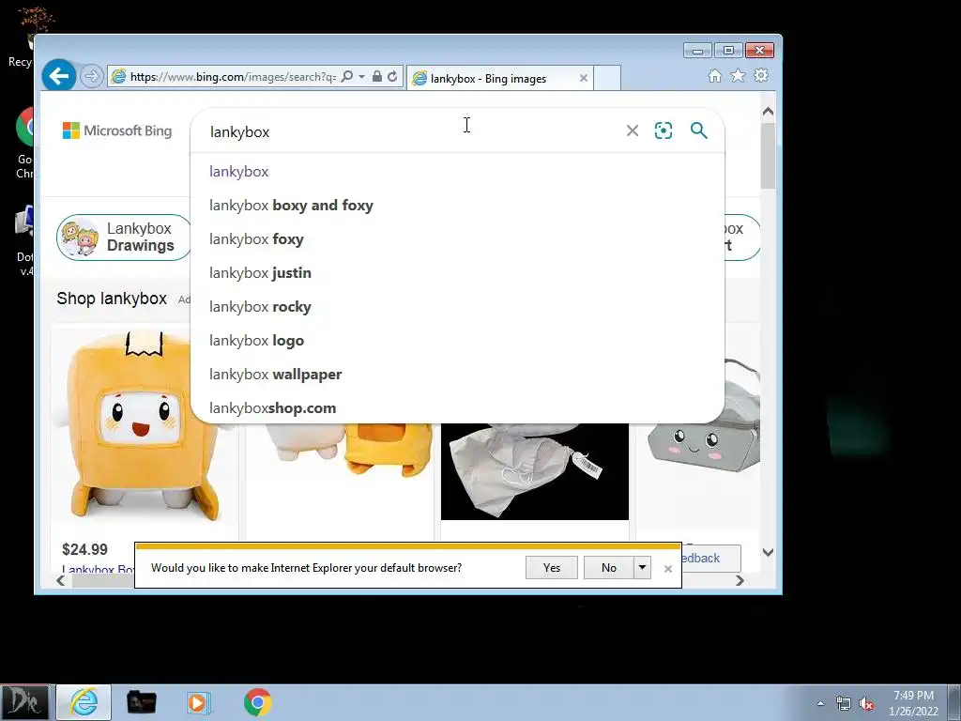Dismiss the default browser notification bar
Image resolution: width=961 pixels, height=721 pixels.
point(668,569)
